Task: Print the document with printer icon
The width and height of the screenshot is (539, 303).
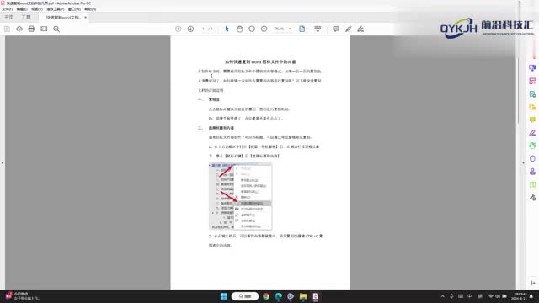Action: point(31,29)
